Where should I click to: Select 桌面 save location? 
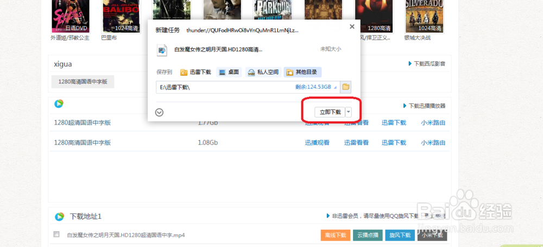click(229, 72)
